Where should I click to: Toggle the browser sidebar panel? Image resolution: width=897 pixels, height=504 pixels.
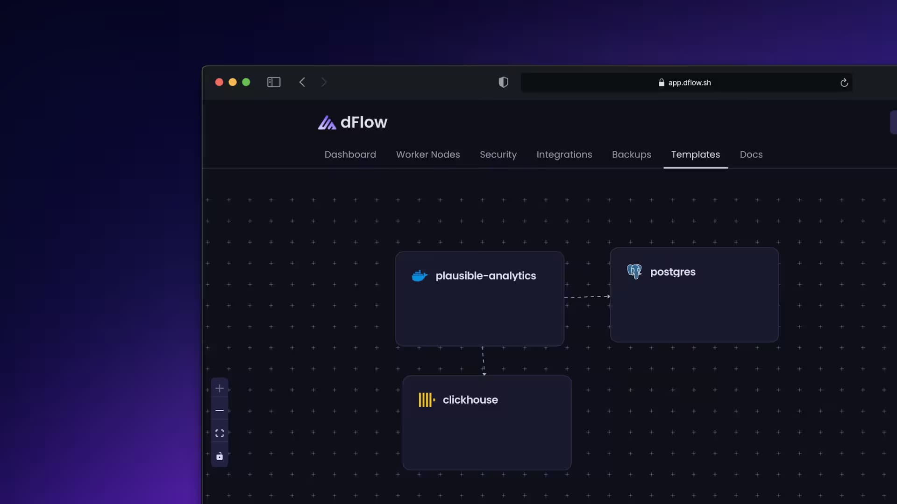point(273,82)
